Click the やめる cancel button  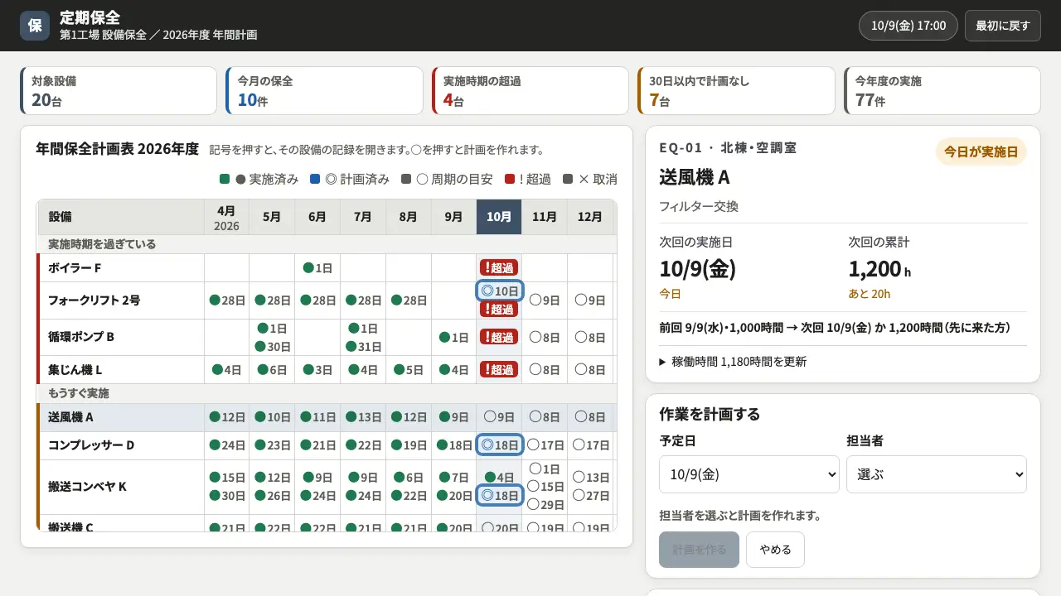pos(775,550)
